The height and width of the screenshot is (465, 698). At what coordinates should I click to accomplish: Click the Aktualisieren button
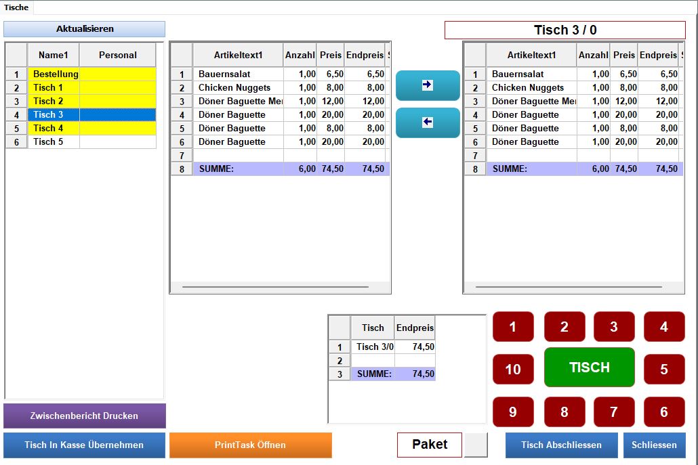[x=85, y=29]
